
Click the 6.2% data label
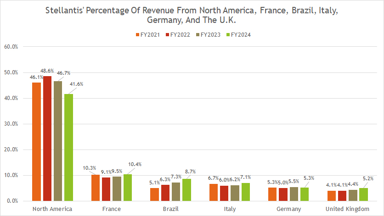(x=235, y=180)
